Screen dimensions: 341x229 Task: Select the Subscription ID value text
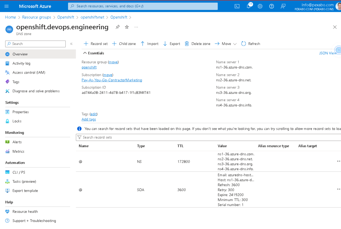click(x=116, y=93)
